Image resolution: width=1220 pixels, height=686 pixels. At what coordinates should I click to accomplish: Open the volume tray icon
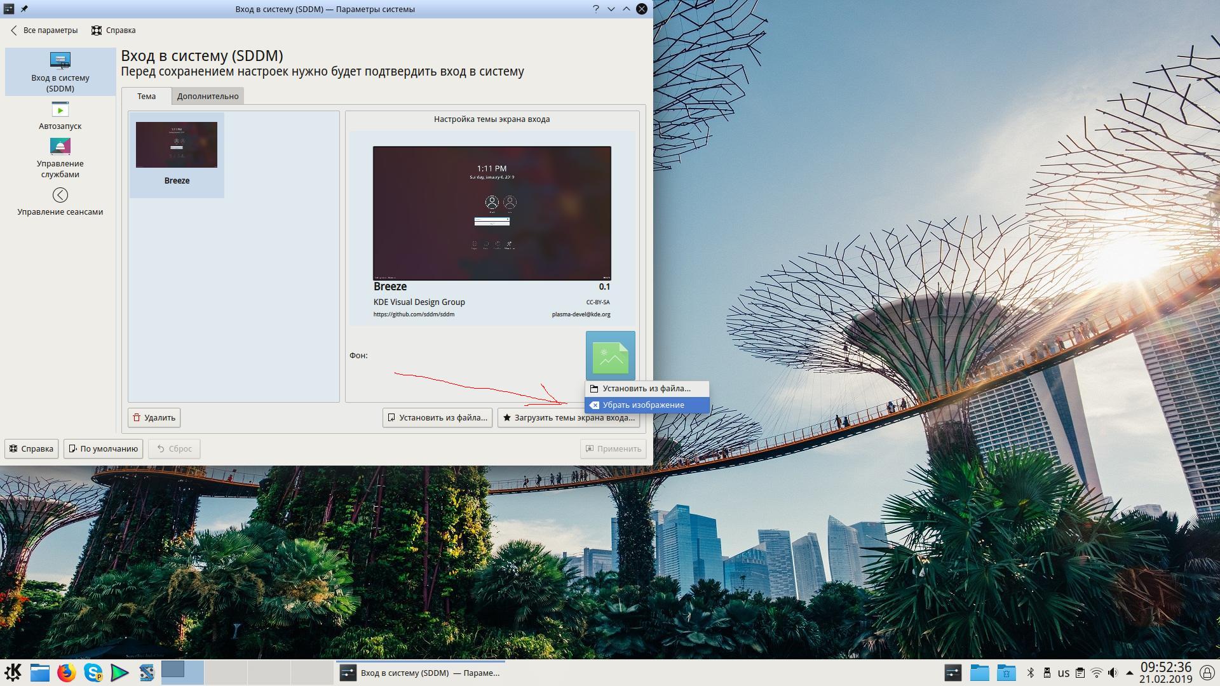1113,673
